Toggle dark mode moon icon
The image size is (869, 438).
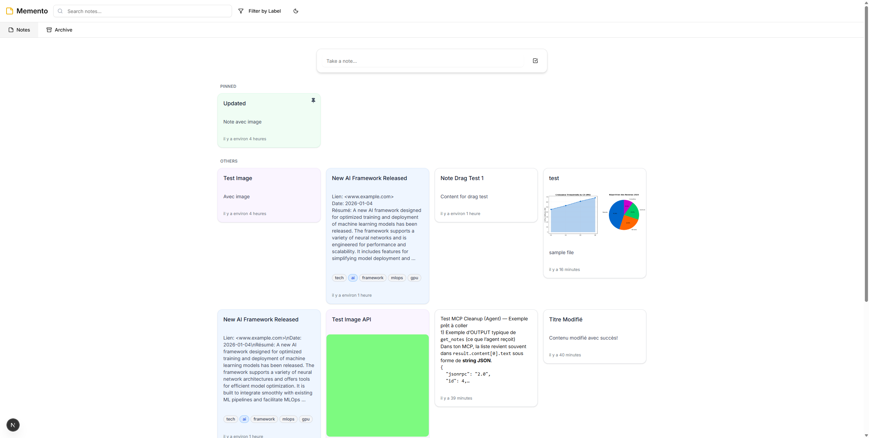pos(296,11)
